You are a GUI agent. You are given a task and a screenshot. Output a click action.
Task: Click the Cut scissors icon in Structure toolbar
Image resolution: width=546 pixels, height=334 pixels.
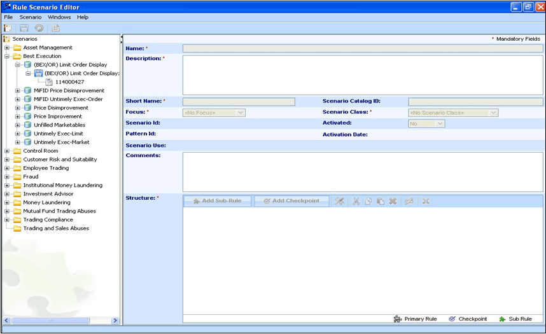click(x=356, y=201)
